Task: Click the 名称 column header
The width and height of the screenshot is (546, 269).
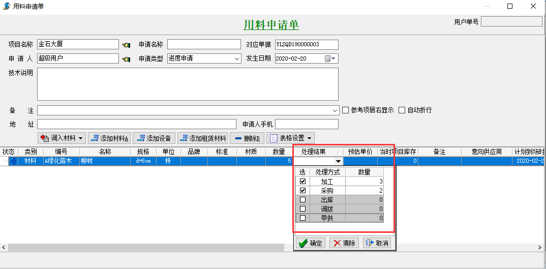Action: [105, 152]
